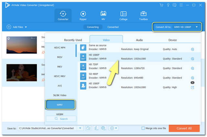
Task: Open the Toolbox module
Action: [x=144, y=16]
